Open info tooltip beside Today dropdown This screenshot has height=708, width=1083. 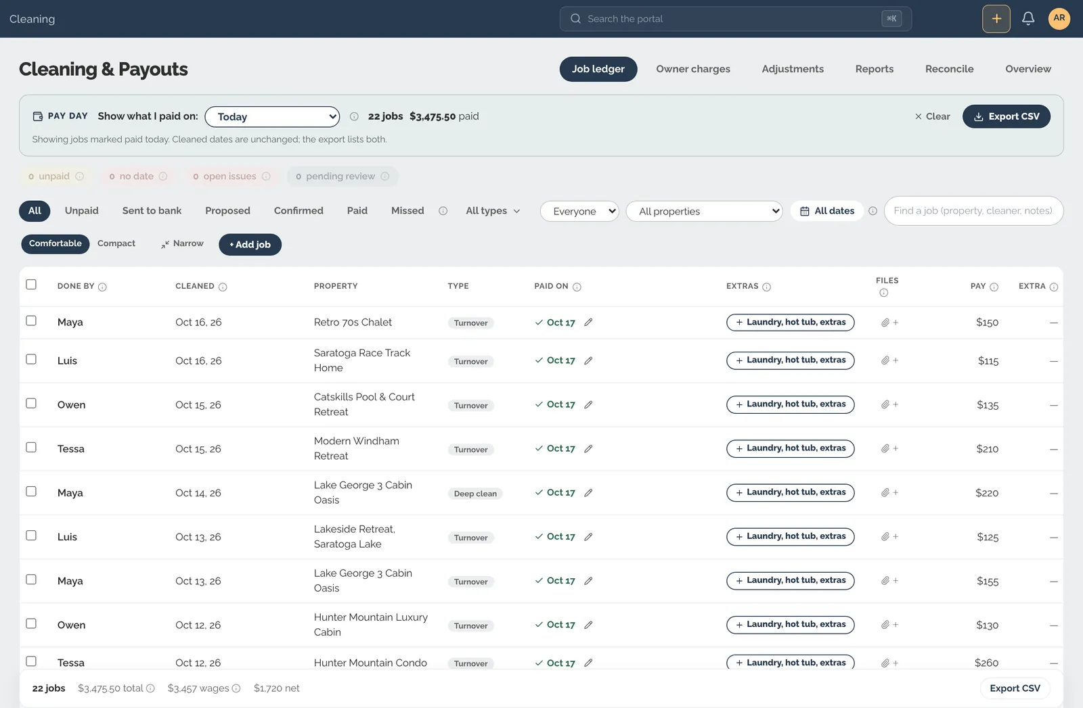(x=354, y=116)
